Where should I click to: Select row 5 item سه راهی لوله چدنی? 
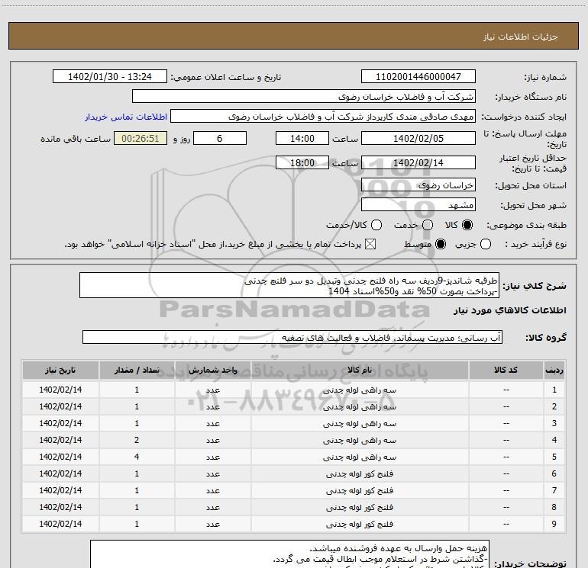[359, 457]
